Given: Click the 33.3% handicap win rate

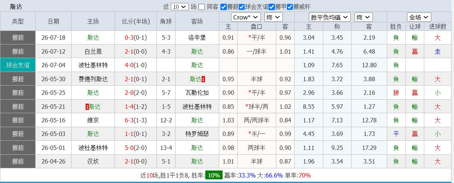Looking at the screenshot, I should tap(246, 175).
